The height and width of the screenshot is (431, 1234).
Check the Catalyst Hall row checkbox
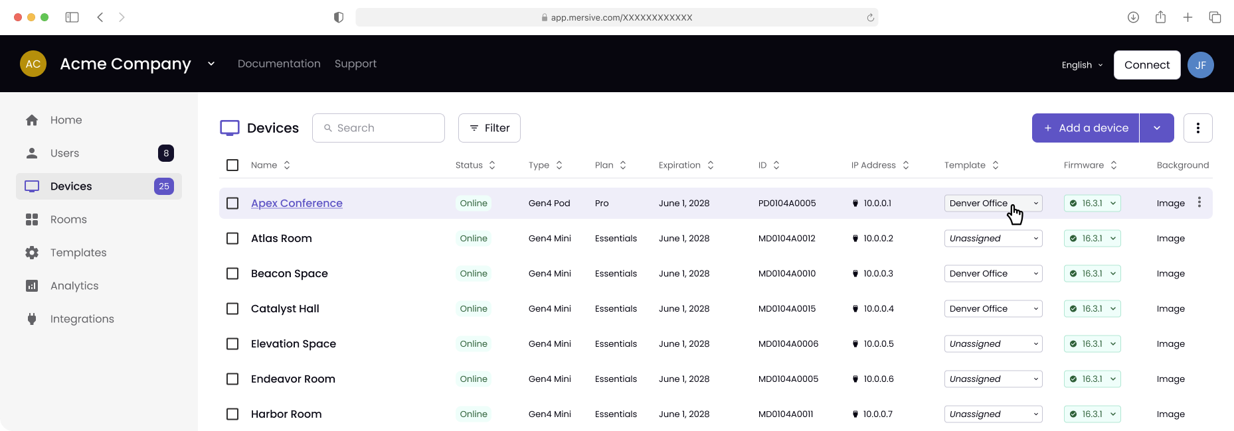tap(232, 308)
